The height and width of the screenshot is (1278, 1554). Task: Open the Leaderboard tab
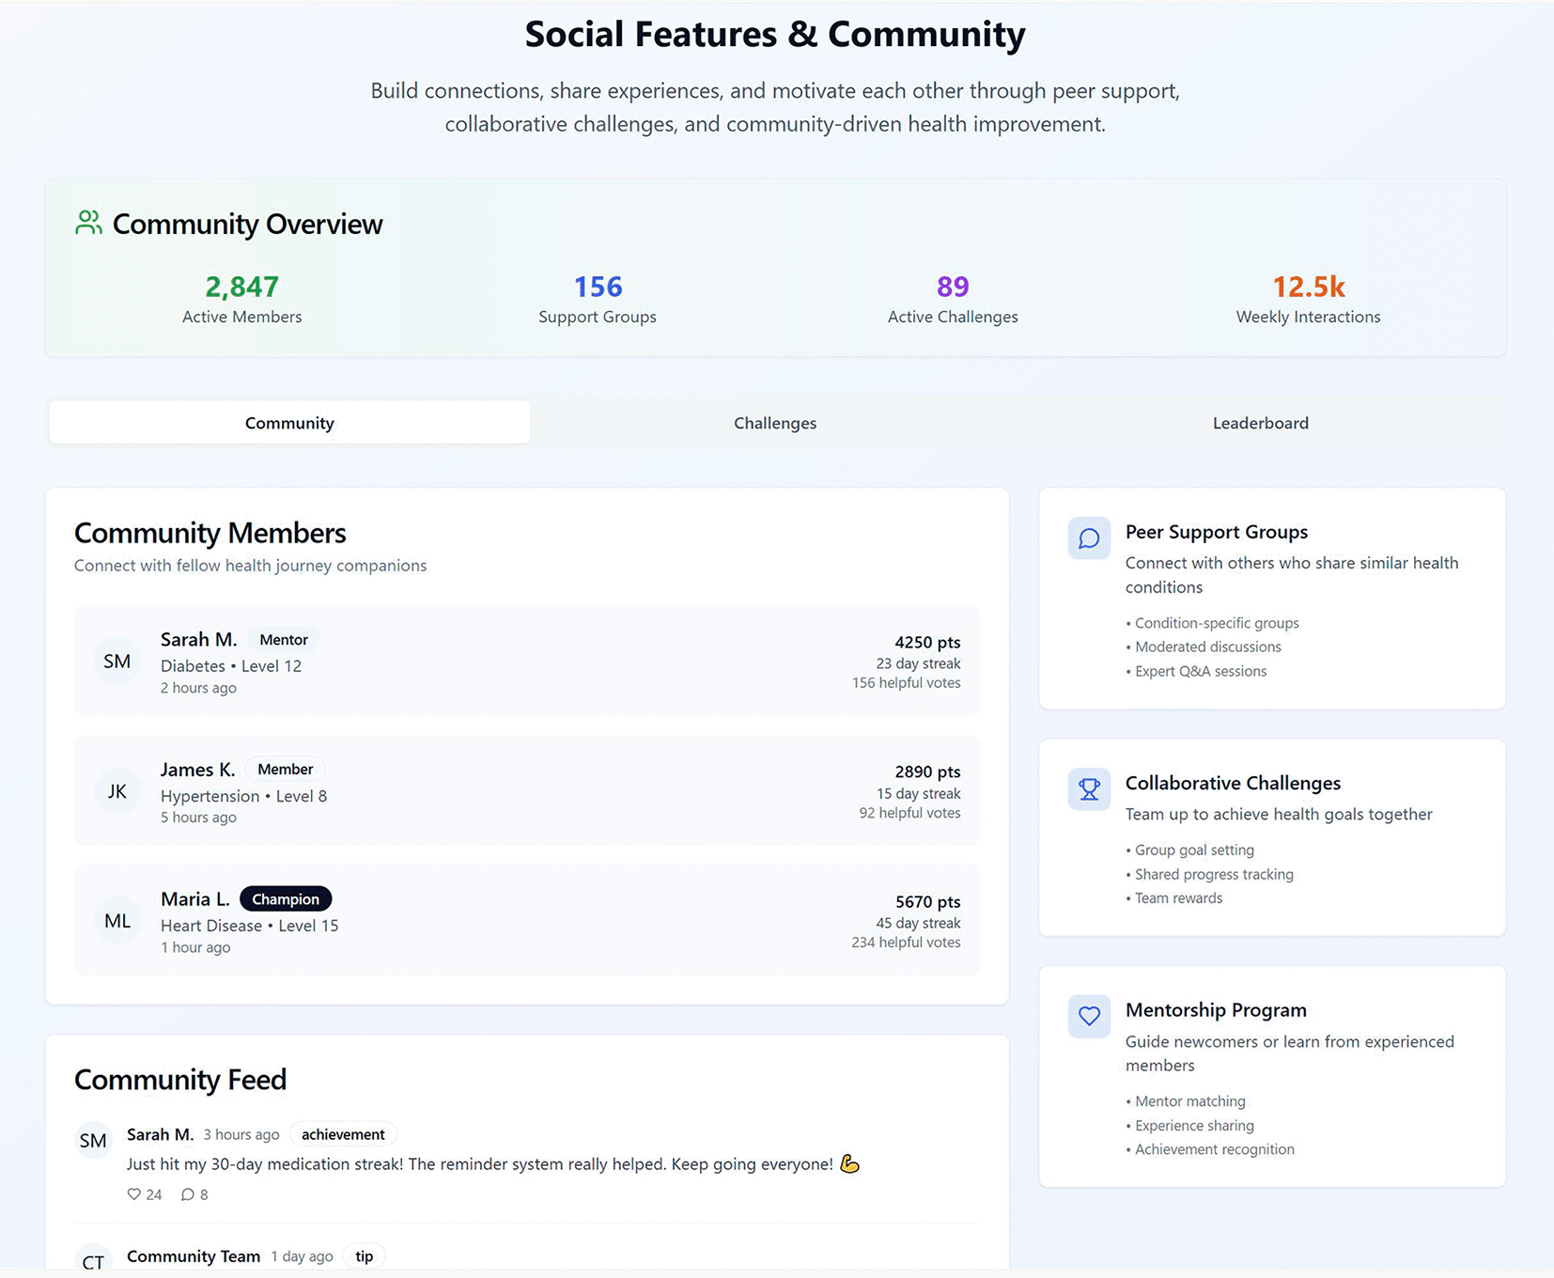1260,423
